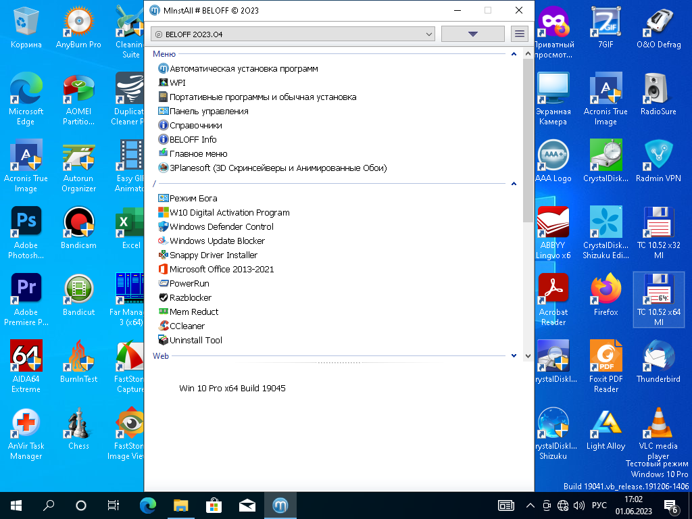
Task: Select 3Planesoft screensavers entry
Action: (x=272, y=168)
